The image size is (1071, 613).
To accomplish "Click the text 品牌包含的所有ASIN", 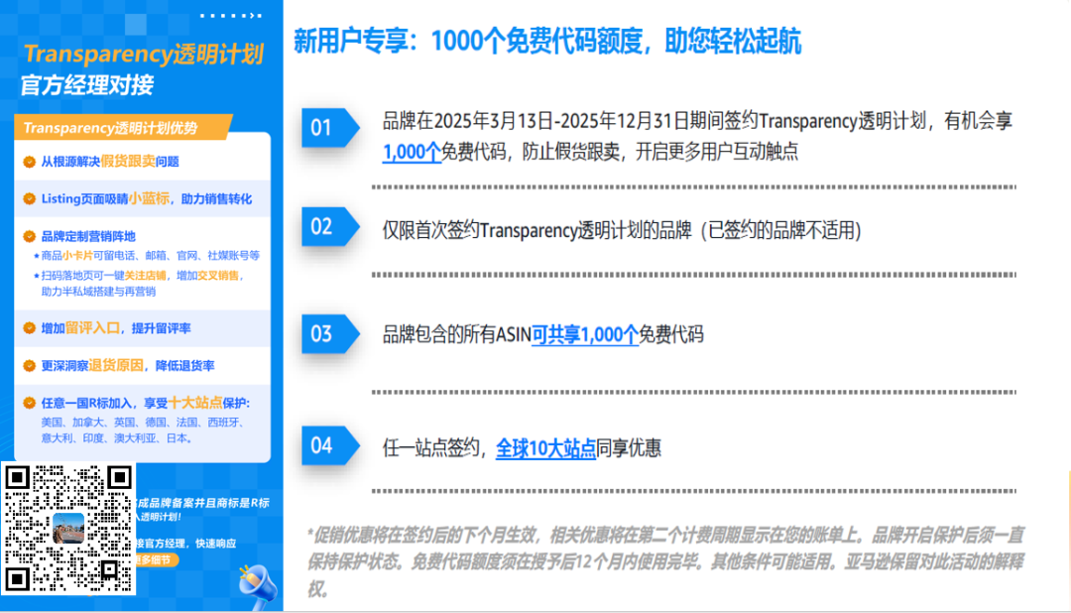I will click(x=456, y=335).
